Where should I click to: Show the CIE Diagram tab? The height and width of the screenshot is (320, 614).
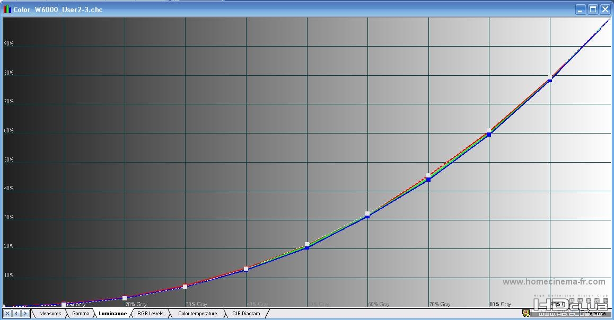[x=246, y=313]
